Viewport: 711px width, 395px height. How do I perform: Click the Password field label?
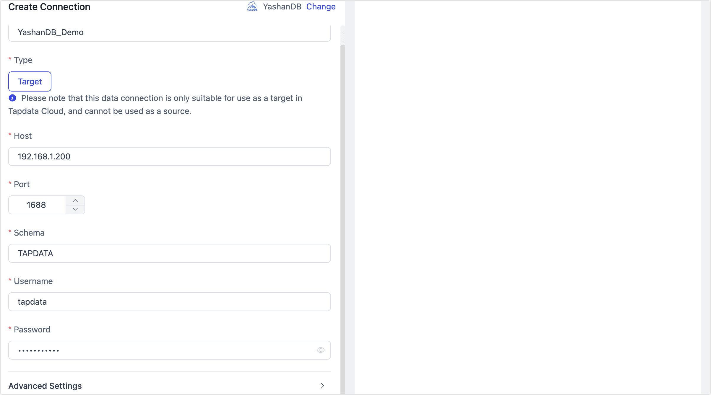pos(32,329)
